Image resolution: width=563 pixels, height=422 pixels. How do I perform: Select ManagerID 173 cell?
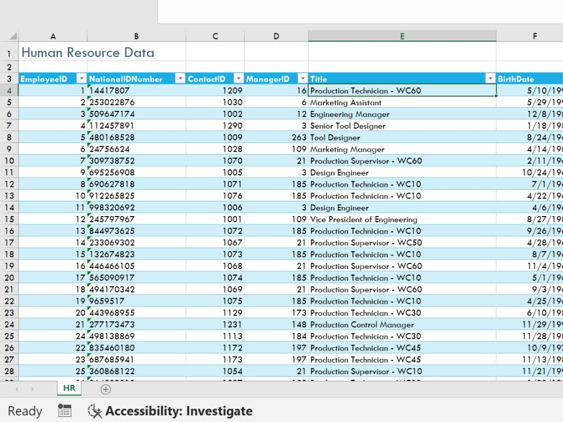click(276, 312)
